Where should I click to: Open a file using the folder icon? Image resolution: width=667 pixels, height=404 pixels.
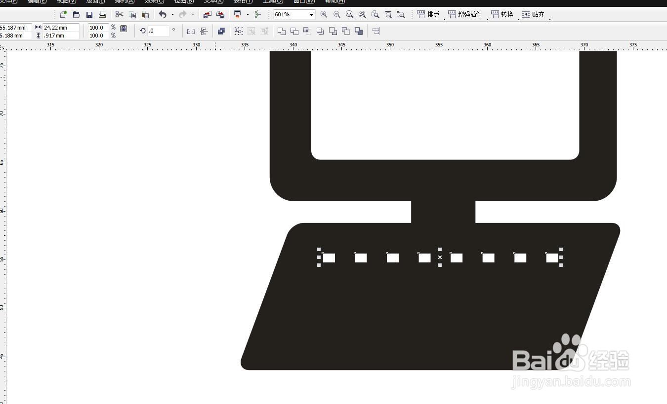click(x=76, y=15)
